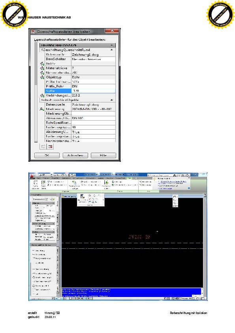This screenshot has height=333, width=235.
Task: Click the Suffix value field
Action: point(93,91)
